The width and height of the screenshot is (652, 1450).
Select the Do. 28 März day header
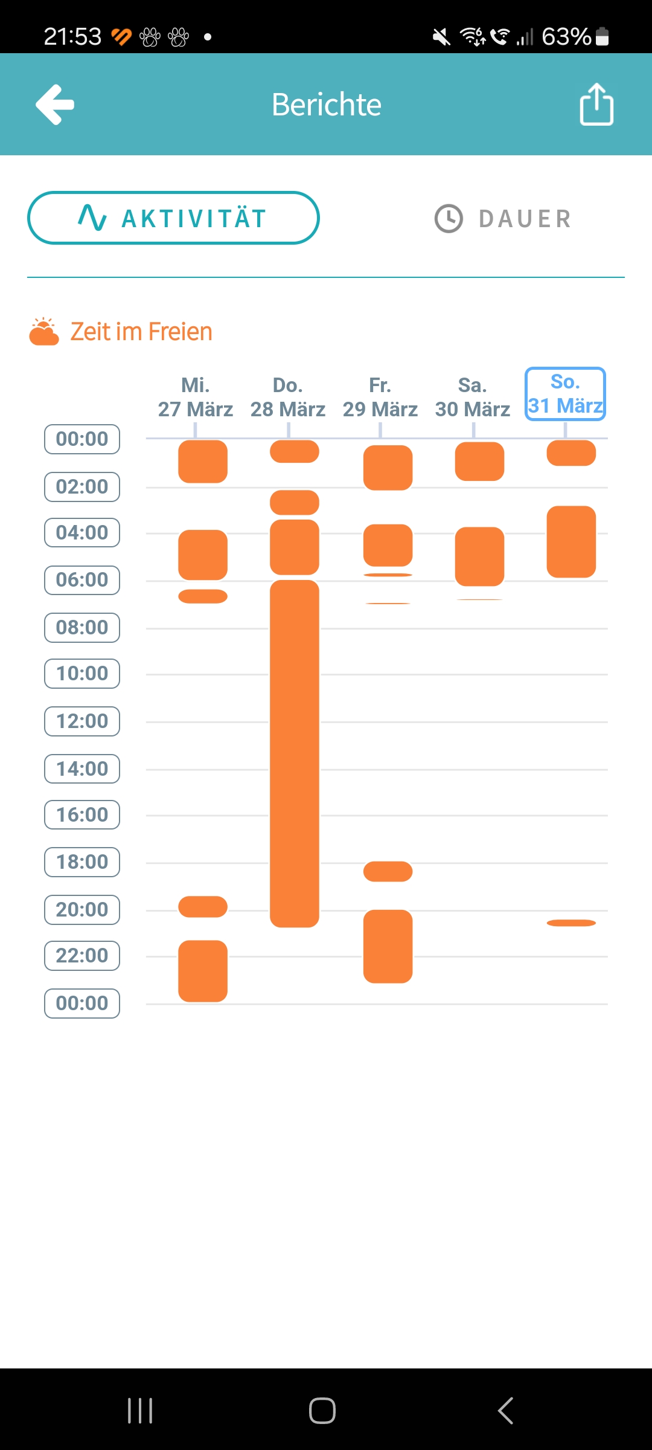click(288, 397)
